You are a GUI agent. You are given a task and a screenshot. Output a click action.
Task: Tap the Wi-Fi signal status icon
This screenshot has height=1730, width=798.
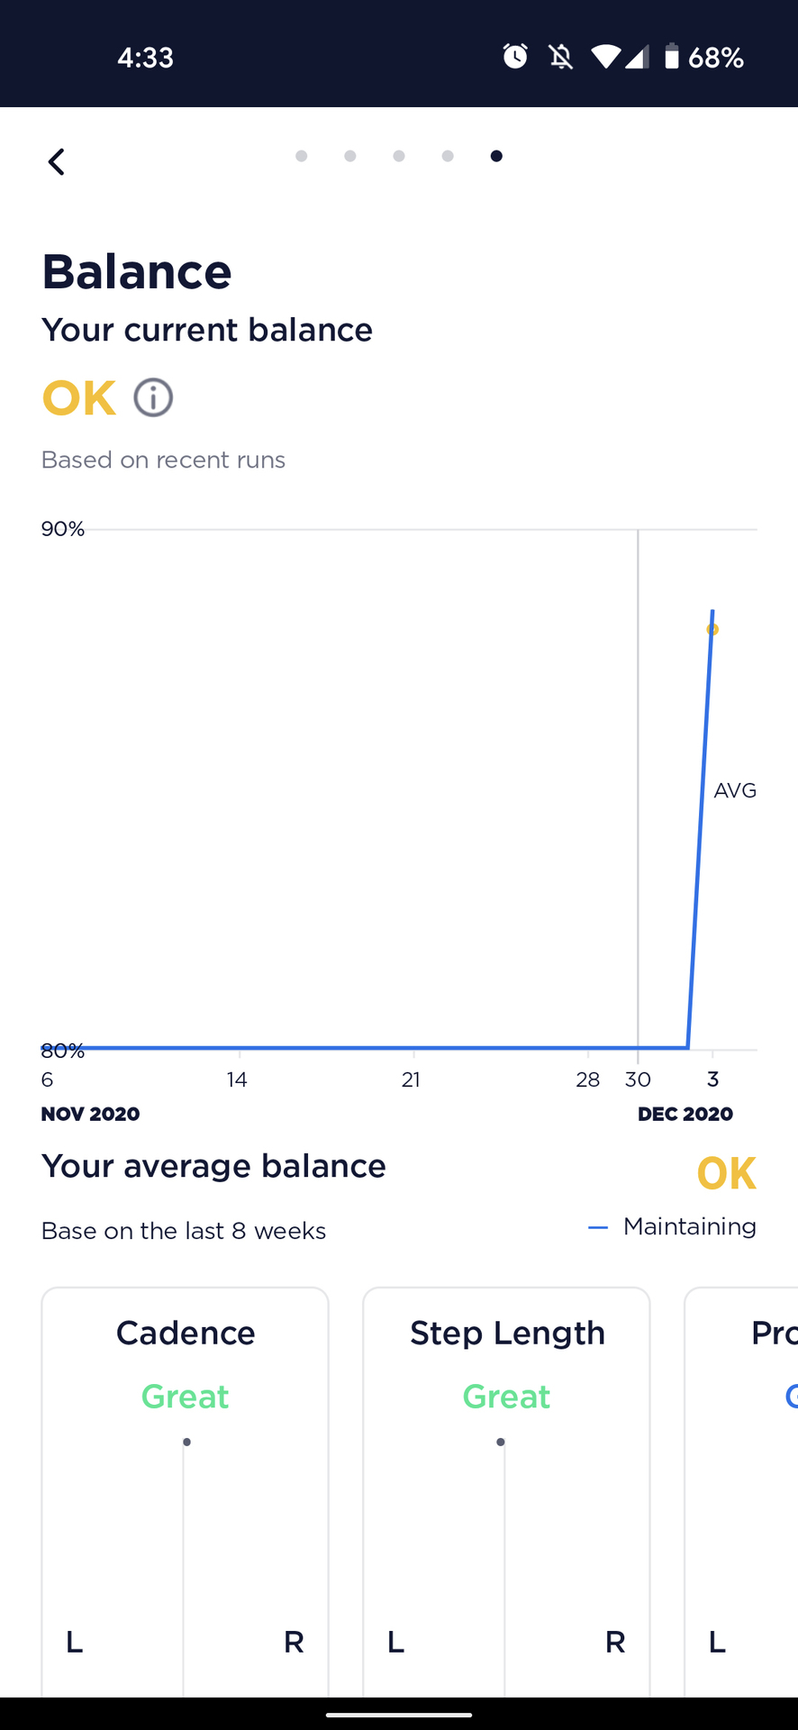(605, 58)
